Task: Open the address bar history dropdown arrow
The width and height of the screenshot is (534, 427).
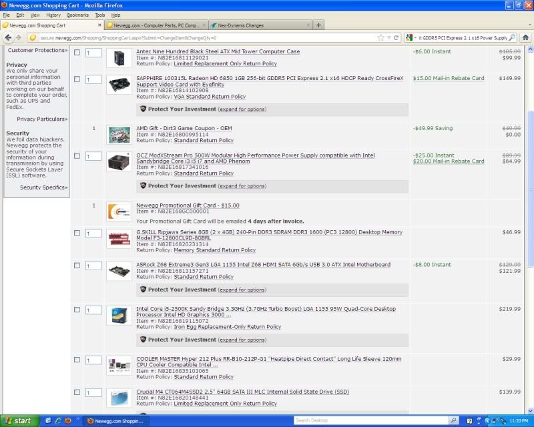Action: tap(388, 38)
